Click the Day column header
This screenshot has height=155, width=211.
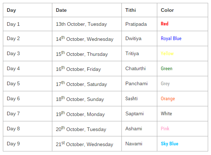click(x=11, y=10)
